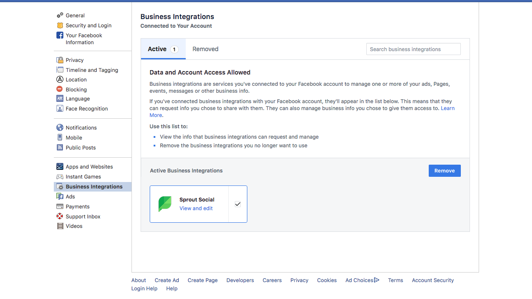Open Privacy settings via the lock icon
Image resolution: width=532 pixels, height=299 pixels.
(59, 60)
